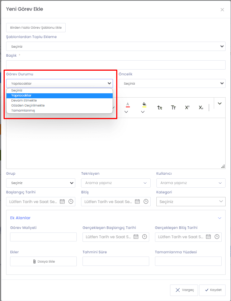Open calendar for Bitiş date
This screenshot has width=231, height=301.
click(137, 202)
